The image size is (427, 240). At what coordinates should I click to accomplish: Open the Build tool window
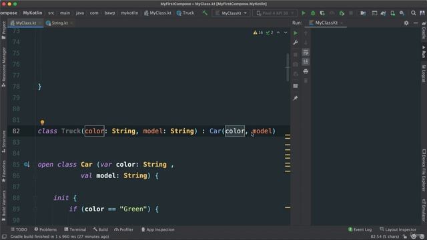(100, 229)
